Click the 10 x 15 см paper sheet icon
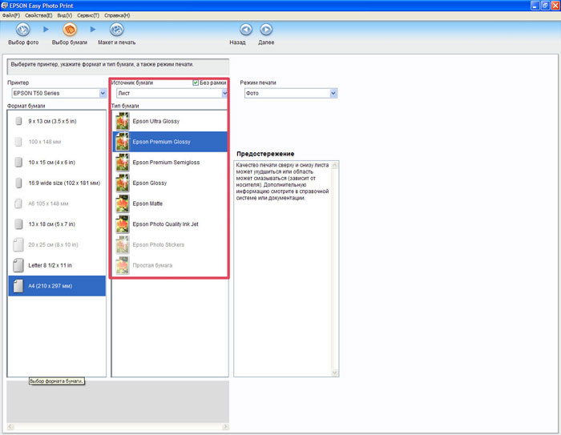This screenshot has height=435, width=561. tap(18, 163)
